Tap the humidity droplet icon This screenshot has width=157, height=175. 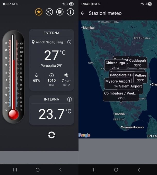tap(36, 75)
